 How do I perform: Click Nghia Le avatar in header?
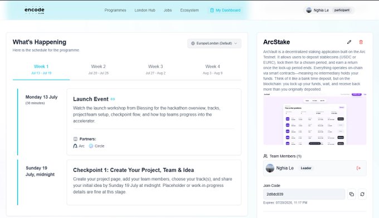(x=309, y=10)
